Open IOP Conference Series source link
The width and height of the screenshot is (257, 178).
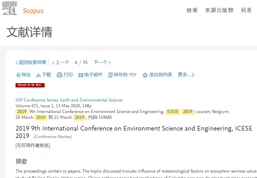point(69,100)
